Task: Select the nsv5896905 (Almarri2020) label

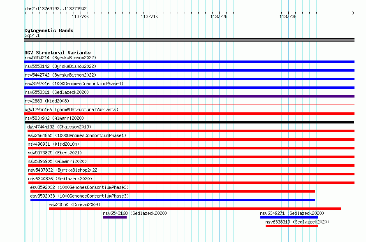Action: click(57, 161)
